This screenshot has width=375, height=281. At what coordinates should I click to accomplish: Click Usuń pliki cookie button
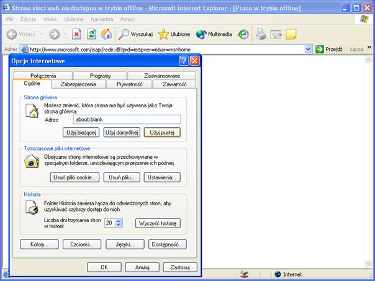[x=75, y=177]
